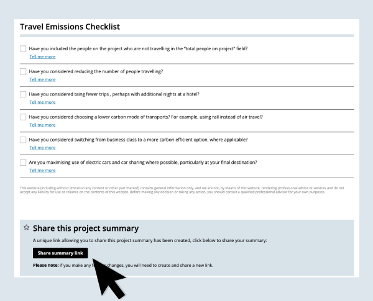
Task: Click 'Tell me more' for electric cars question
Action: click(x=42, y=170)
